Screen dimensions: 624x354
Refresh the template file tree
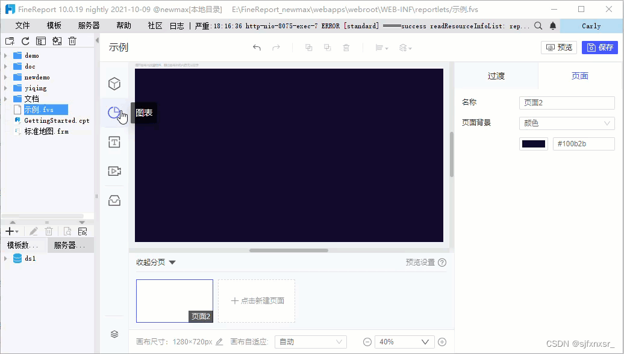(25, 41)
